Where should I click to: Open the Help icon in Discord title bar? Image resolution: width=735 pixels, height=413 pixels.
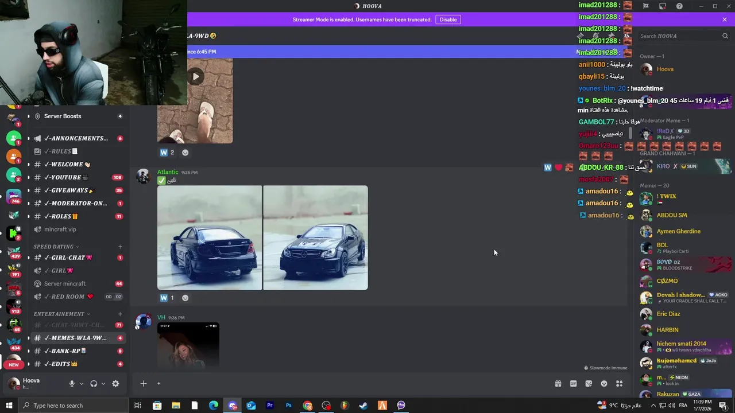[679, 6]
